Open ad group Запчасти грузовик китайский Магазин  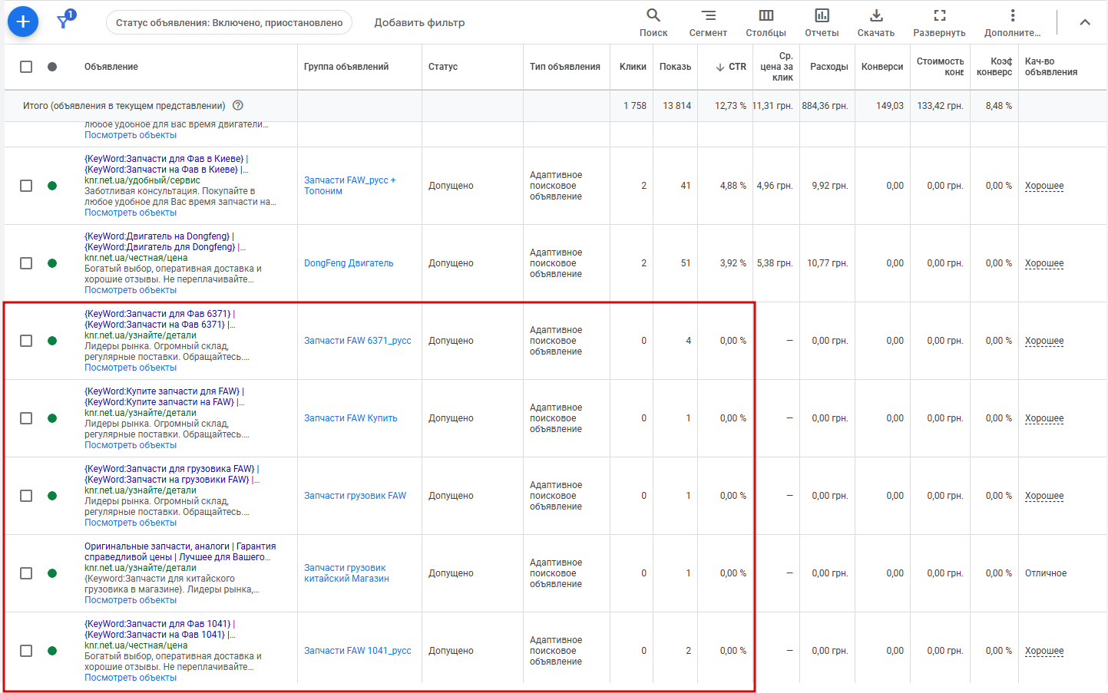(x=346, y=573)
